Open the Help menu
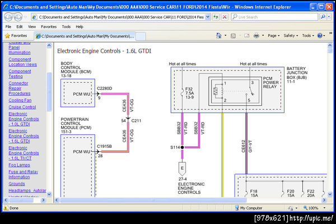The image size is (336, 224). coord(80,27)
